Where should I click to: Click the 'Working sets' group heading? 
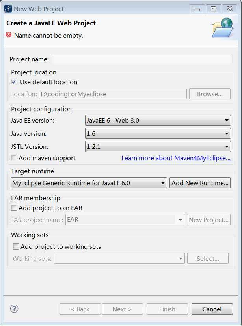point(30,235)
